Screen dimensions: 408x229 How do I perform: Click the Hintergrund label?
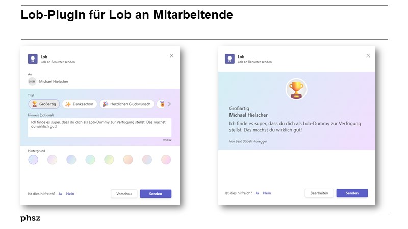tap(36, 151)
